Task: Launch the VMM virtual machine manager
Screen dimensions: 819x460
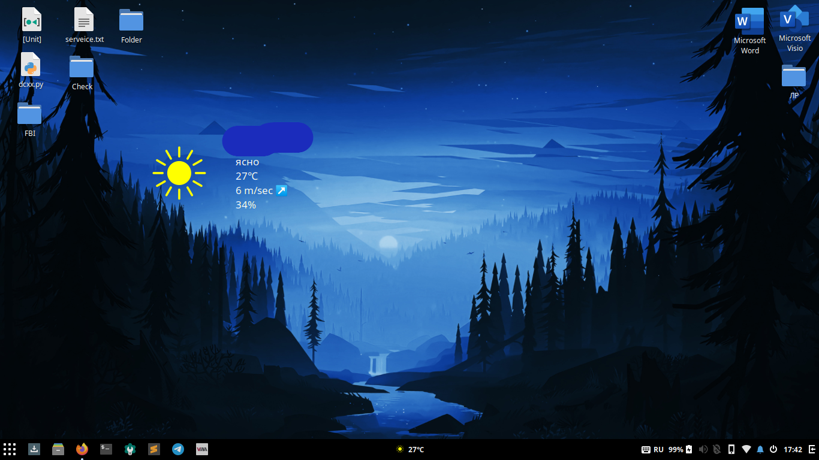Action: tap(202, 449)
